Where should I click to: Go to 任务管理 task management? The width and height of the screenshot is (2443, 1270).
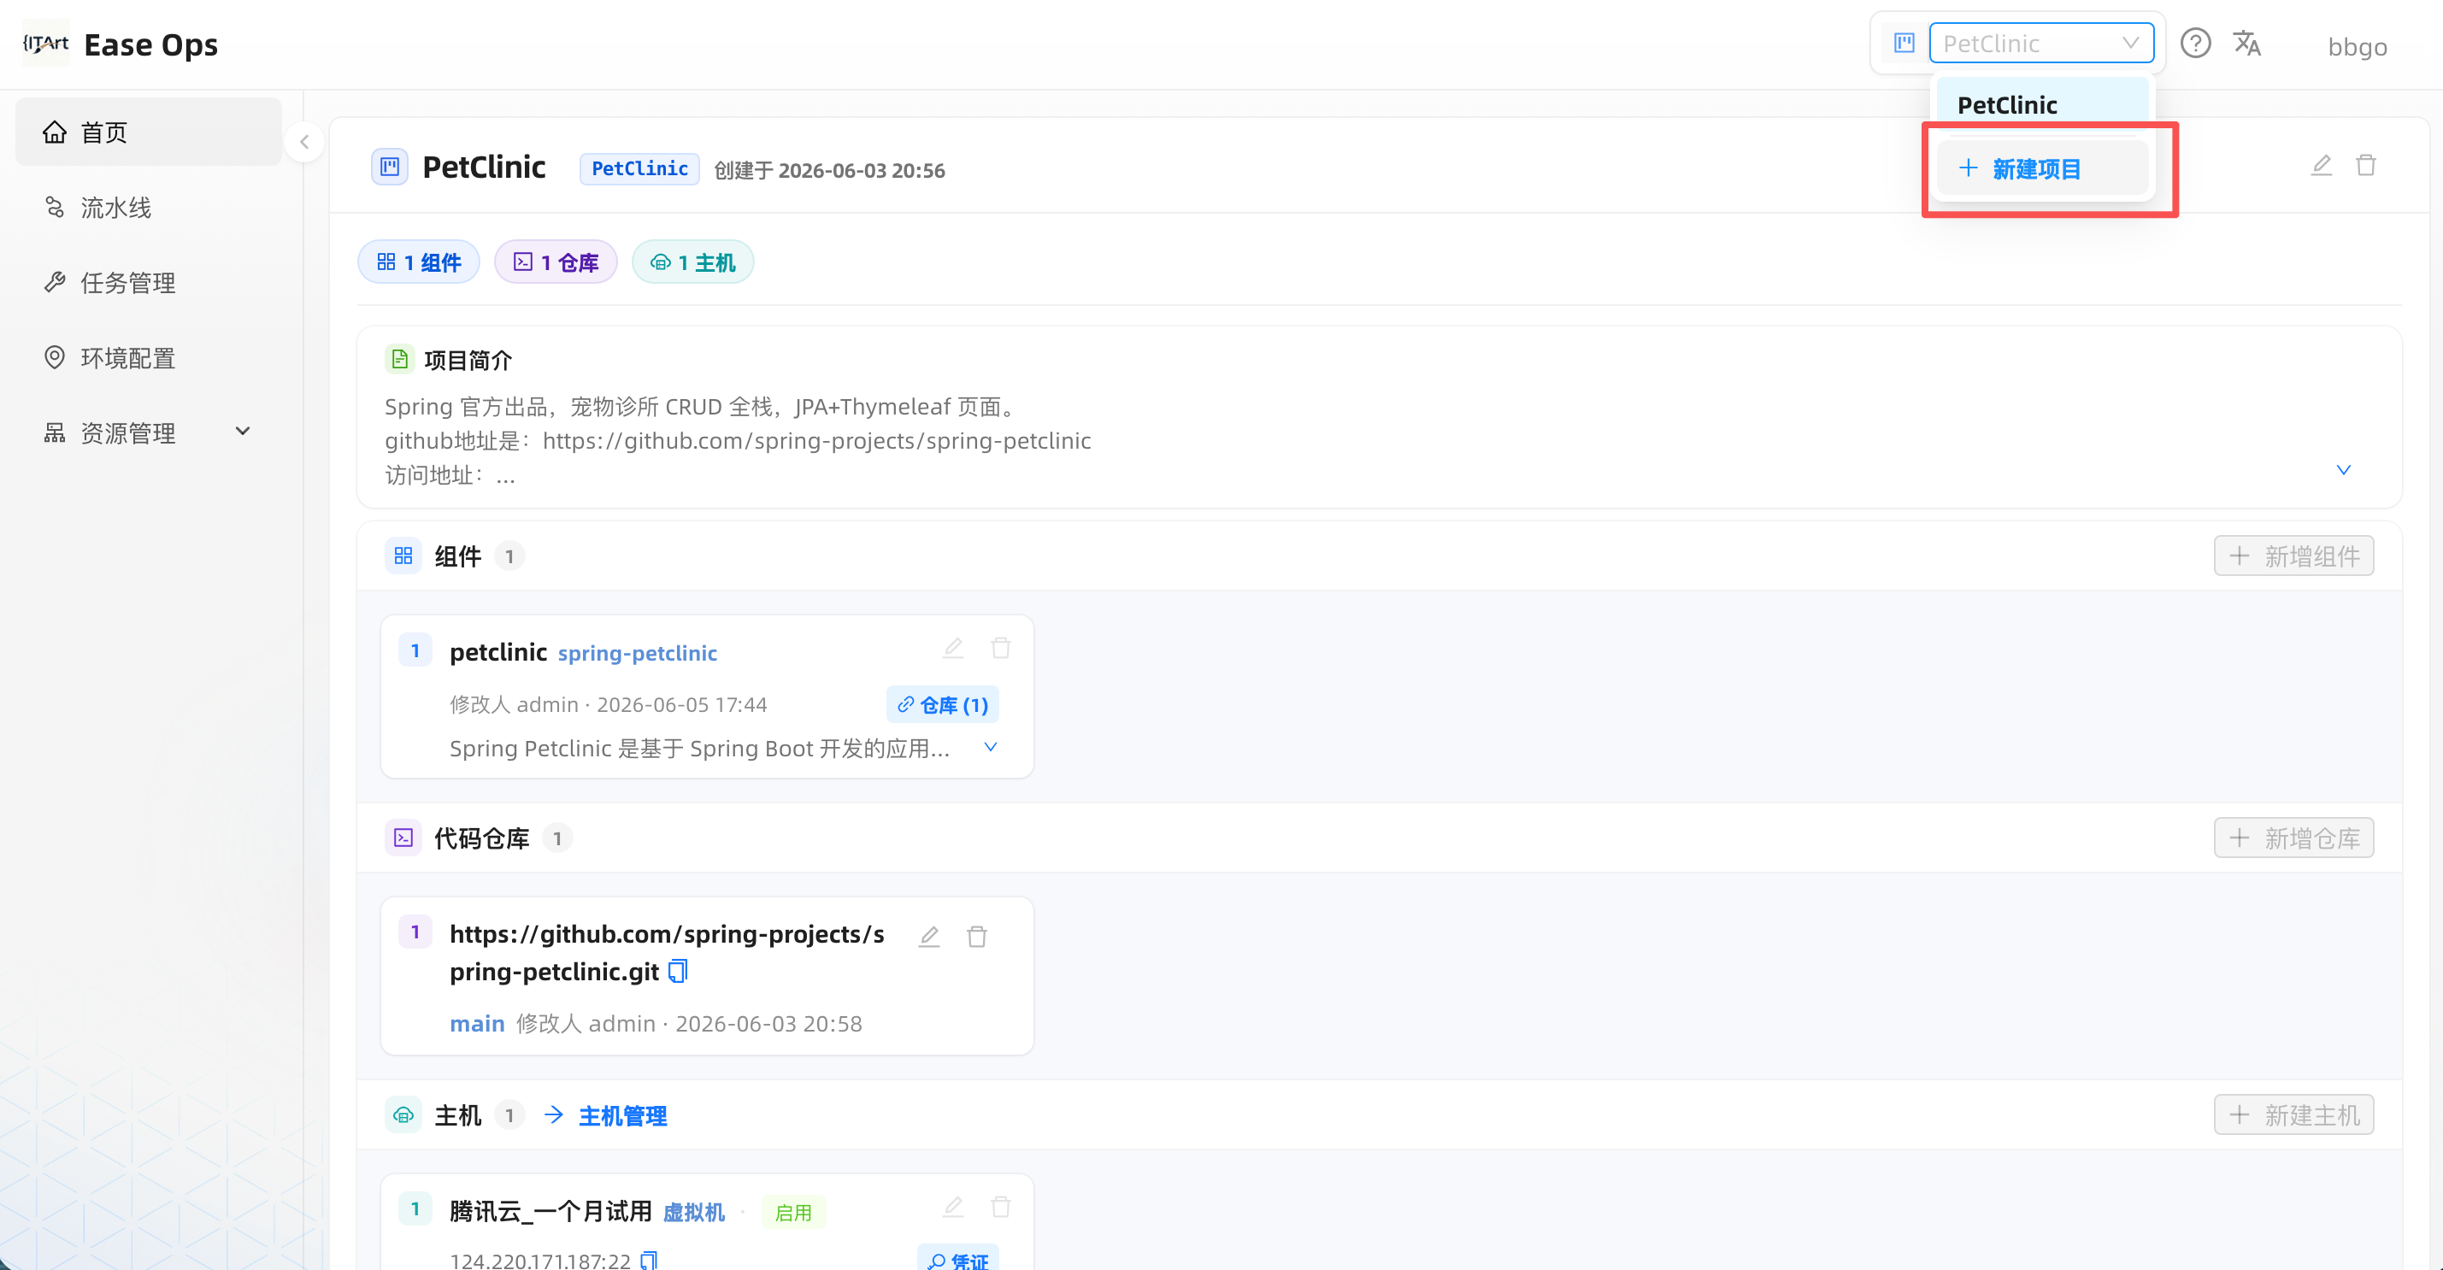pyautogui.click(x=148, y=283)
